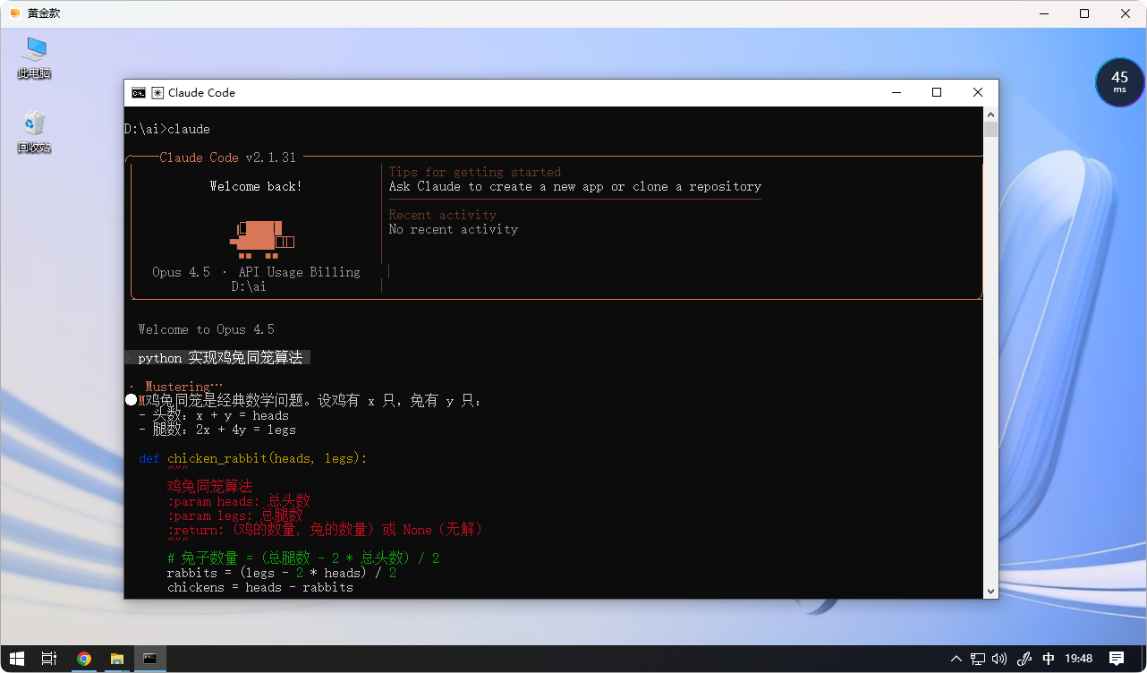Maximize the Claude Code terminal window
Viewport: 1147px width, 673px height.
tap(937, 93)
